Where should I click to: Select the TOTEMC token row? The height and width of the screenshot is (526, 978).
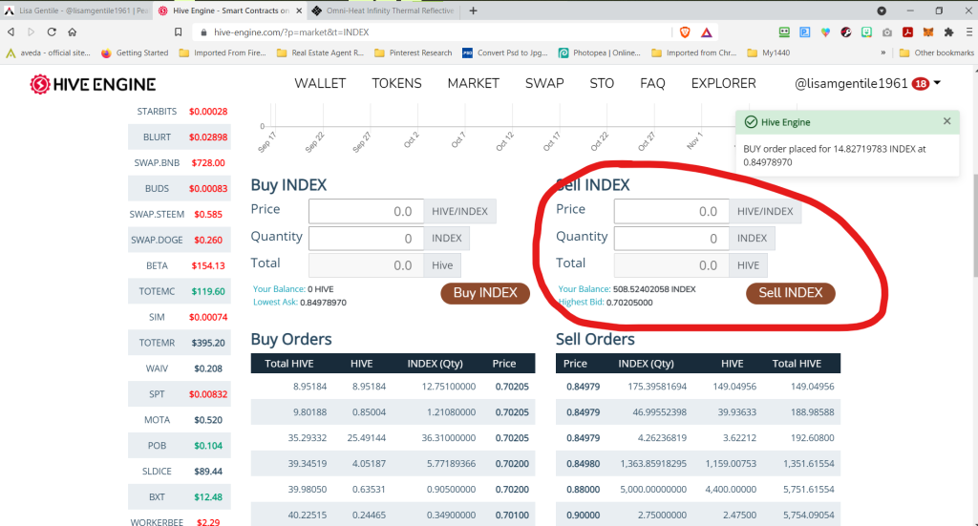(x=180, y=291)
